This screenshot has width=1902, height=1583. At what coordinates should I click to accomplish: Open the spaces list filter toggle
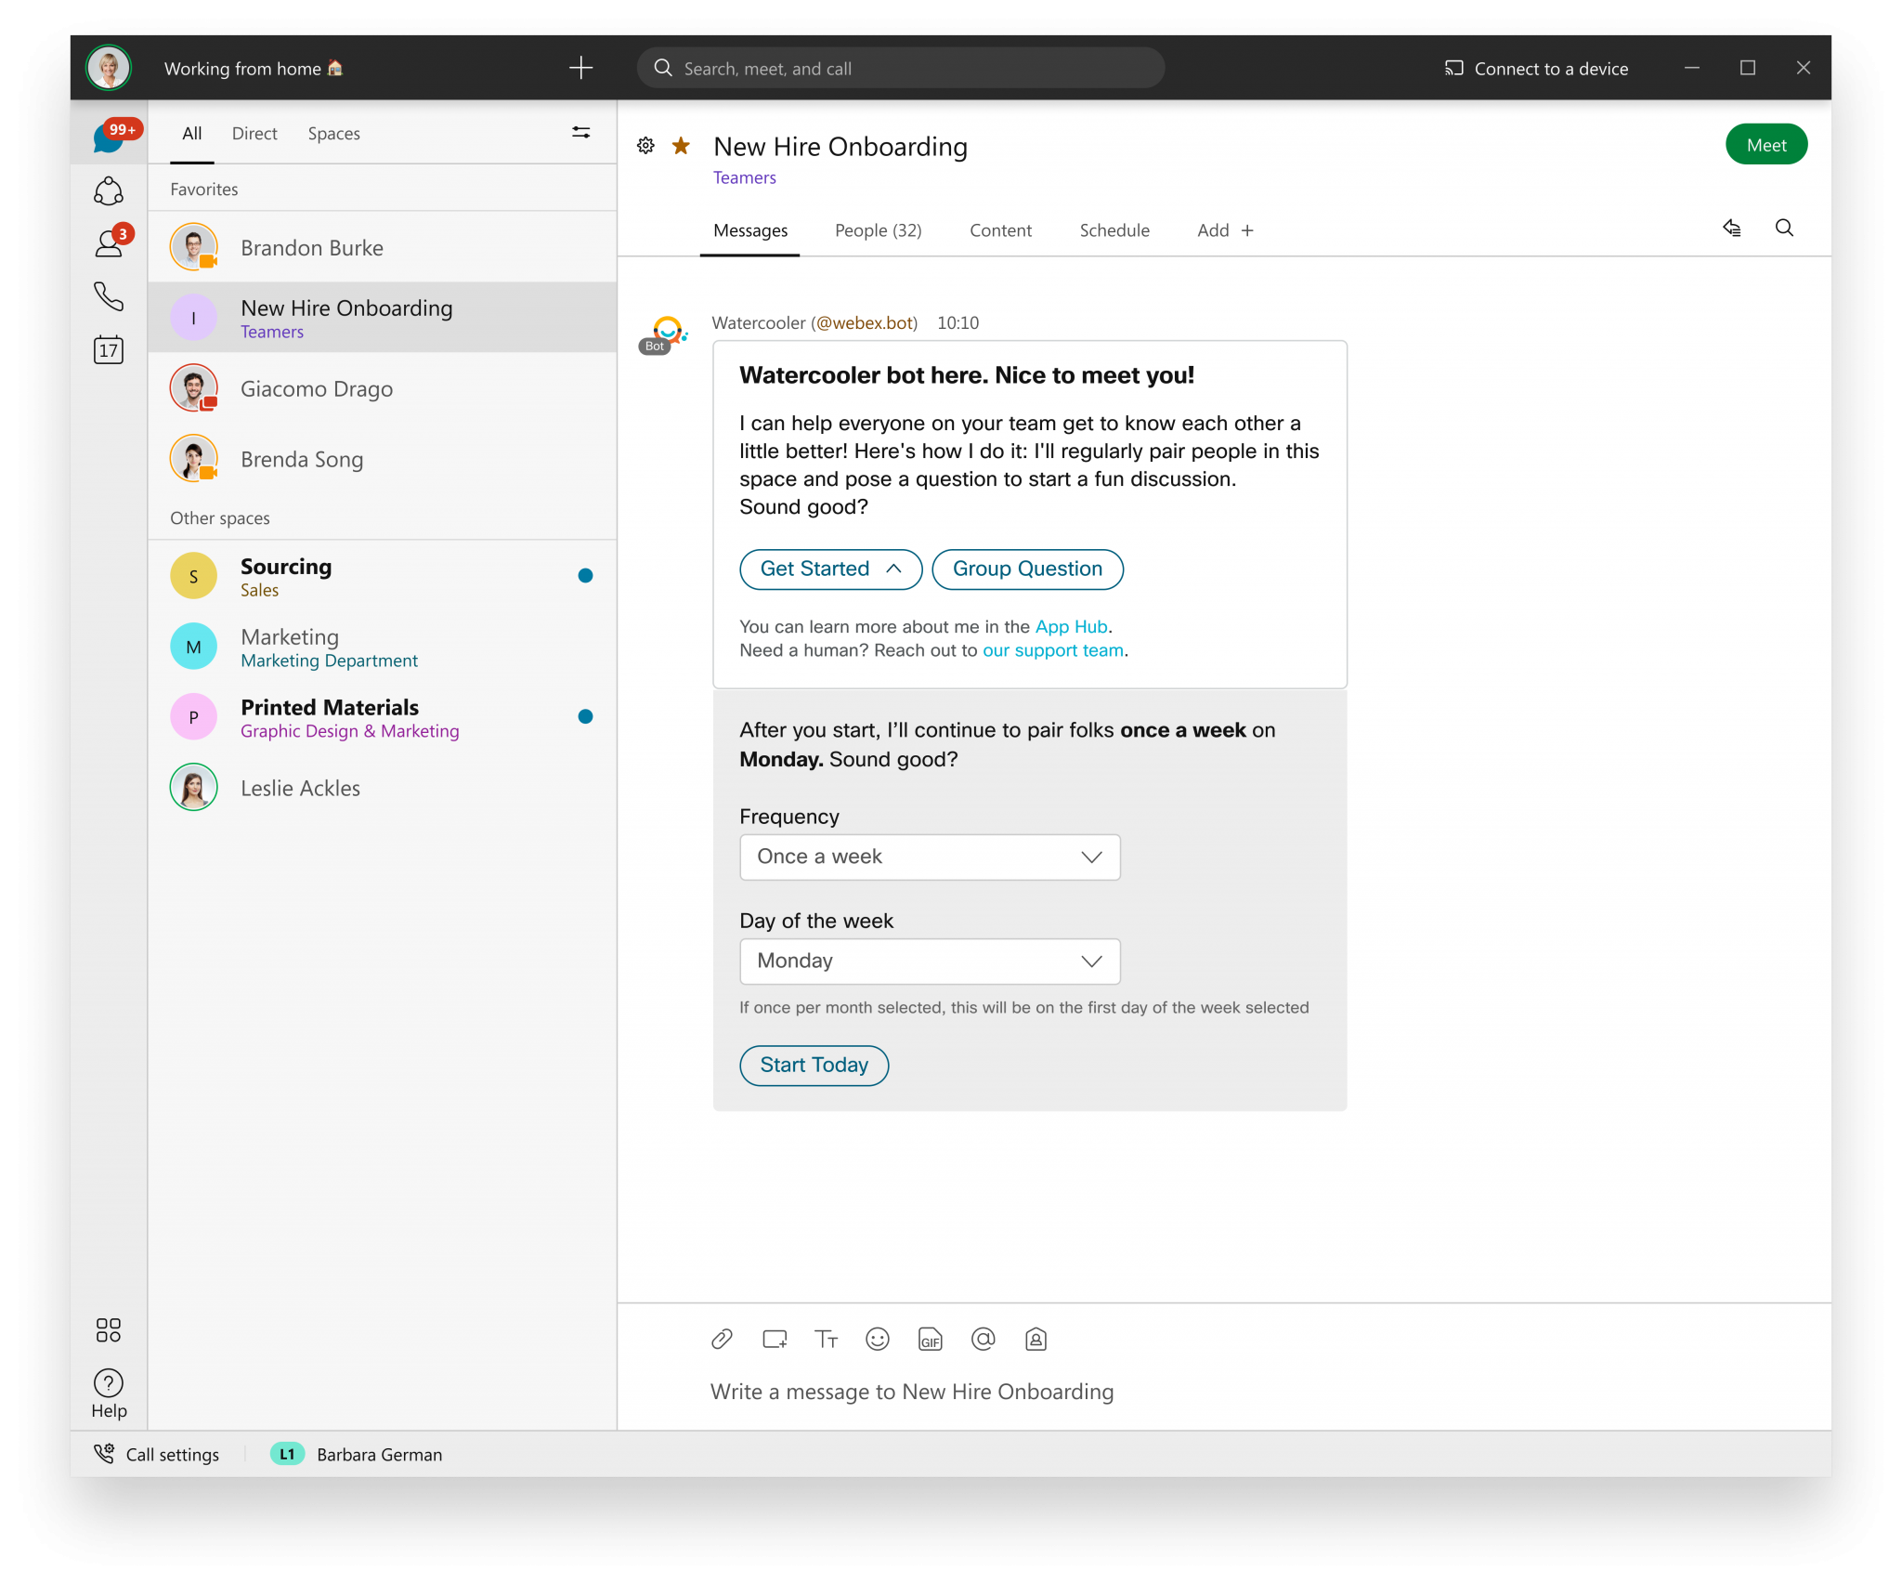click(x=580, y=133)
